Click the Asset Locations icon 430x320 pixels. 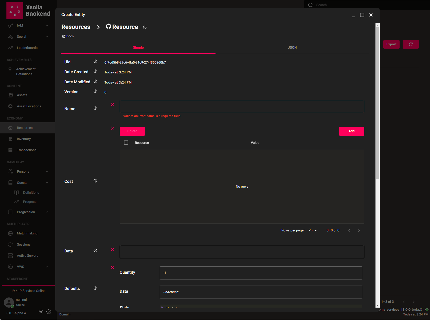(10, 106)
